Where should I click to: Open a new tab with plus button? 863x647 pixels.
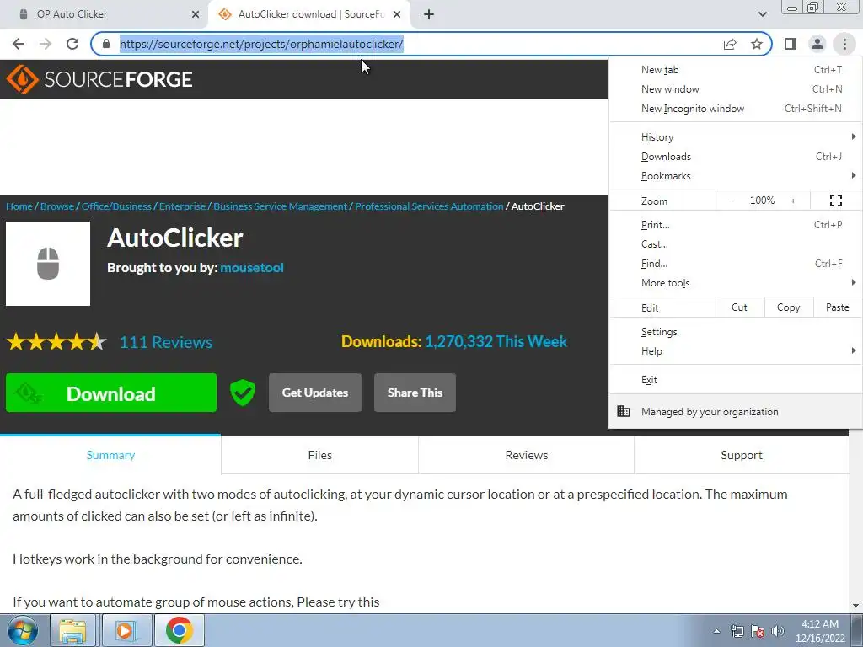pos(429,14)
